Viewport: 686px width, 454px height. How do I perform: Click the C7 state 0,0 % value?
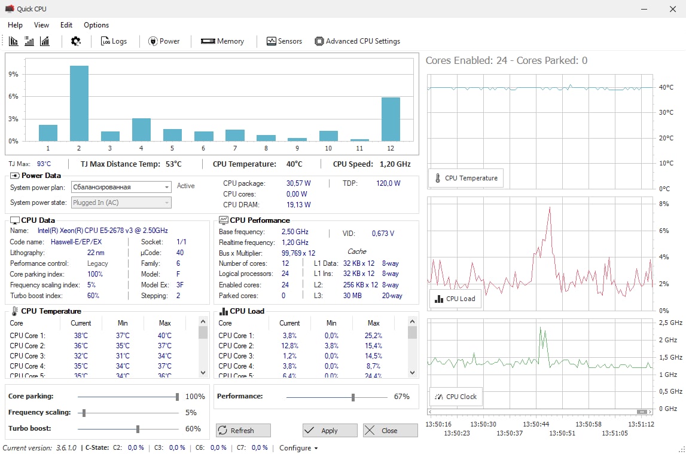click(x=260, y=448)
